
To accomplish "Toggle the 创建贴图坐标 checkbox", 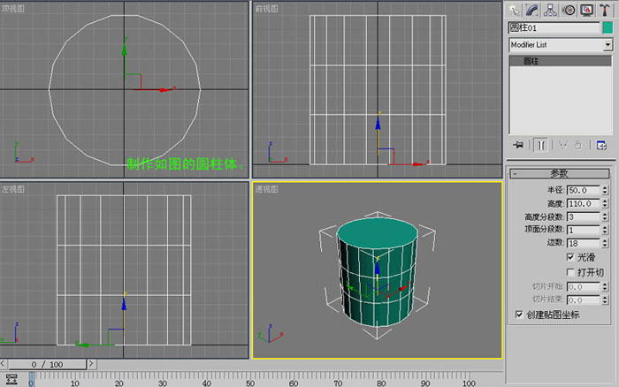I will tap(519, 315).
